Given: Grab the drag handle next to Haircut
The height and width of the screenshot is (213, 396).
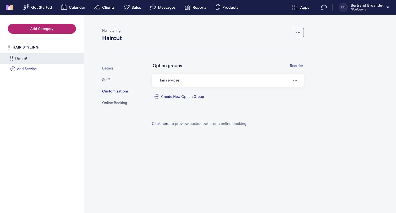Looking at the screenshot, I should click(x=11, y=58).
